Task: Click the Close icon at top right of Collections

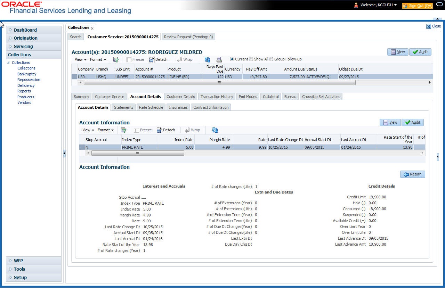Action: 429,26
